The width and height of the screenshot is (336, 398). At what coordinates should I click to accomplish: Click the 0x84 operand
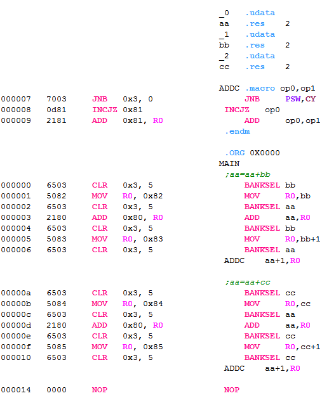[153, 304]
